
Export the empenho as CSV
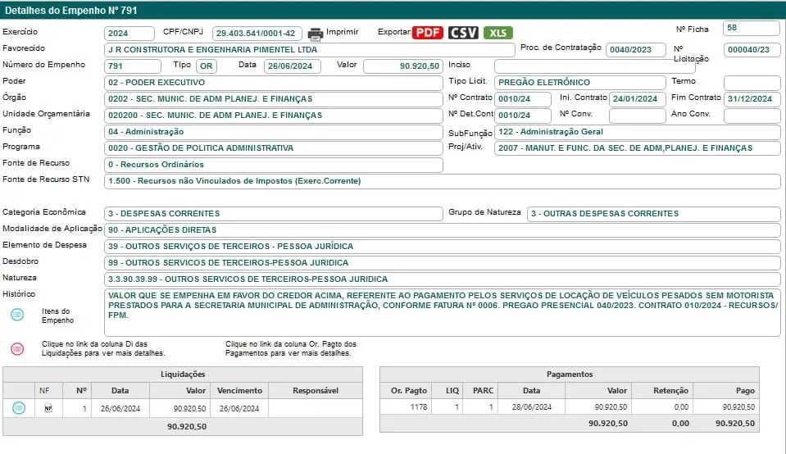click(x=463, y=33)
